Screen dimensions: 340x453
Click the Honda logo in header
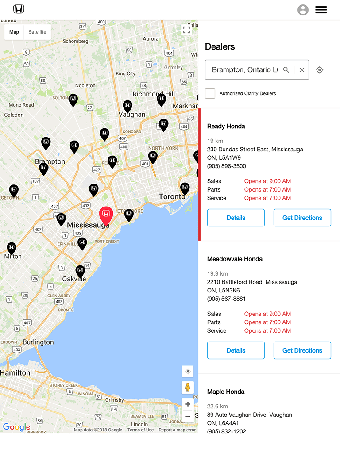pos(19,9)
